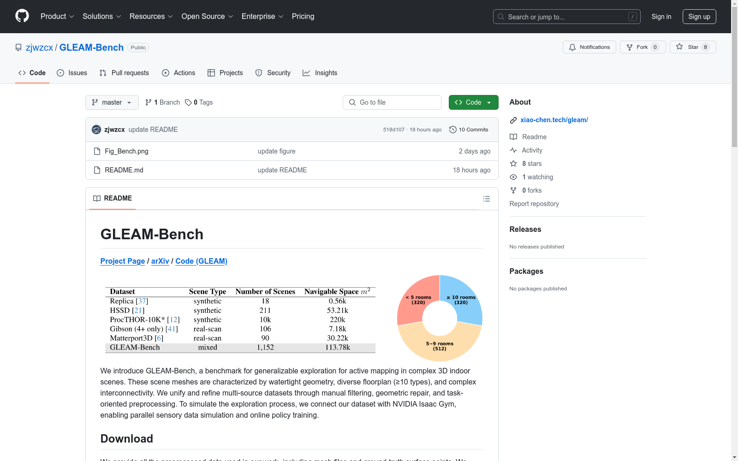Click the star icon
This screenshot has width=738, height=461.
[x=679, y=47]
